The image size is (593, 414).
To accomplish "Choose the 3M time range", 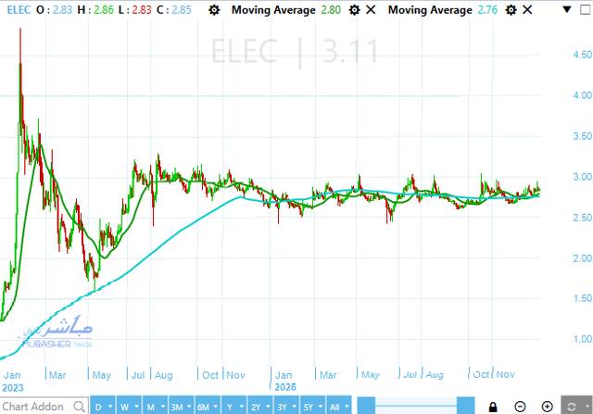I will tap(177, 406).
